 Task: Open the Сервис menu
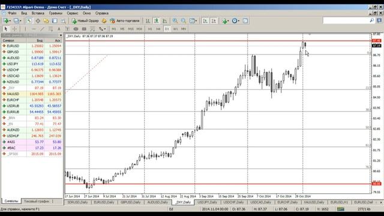pos(73,13)
